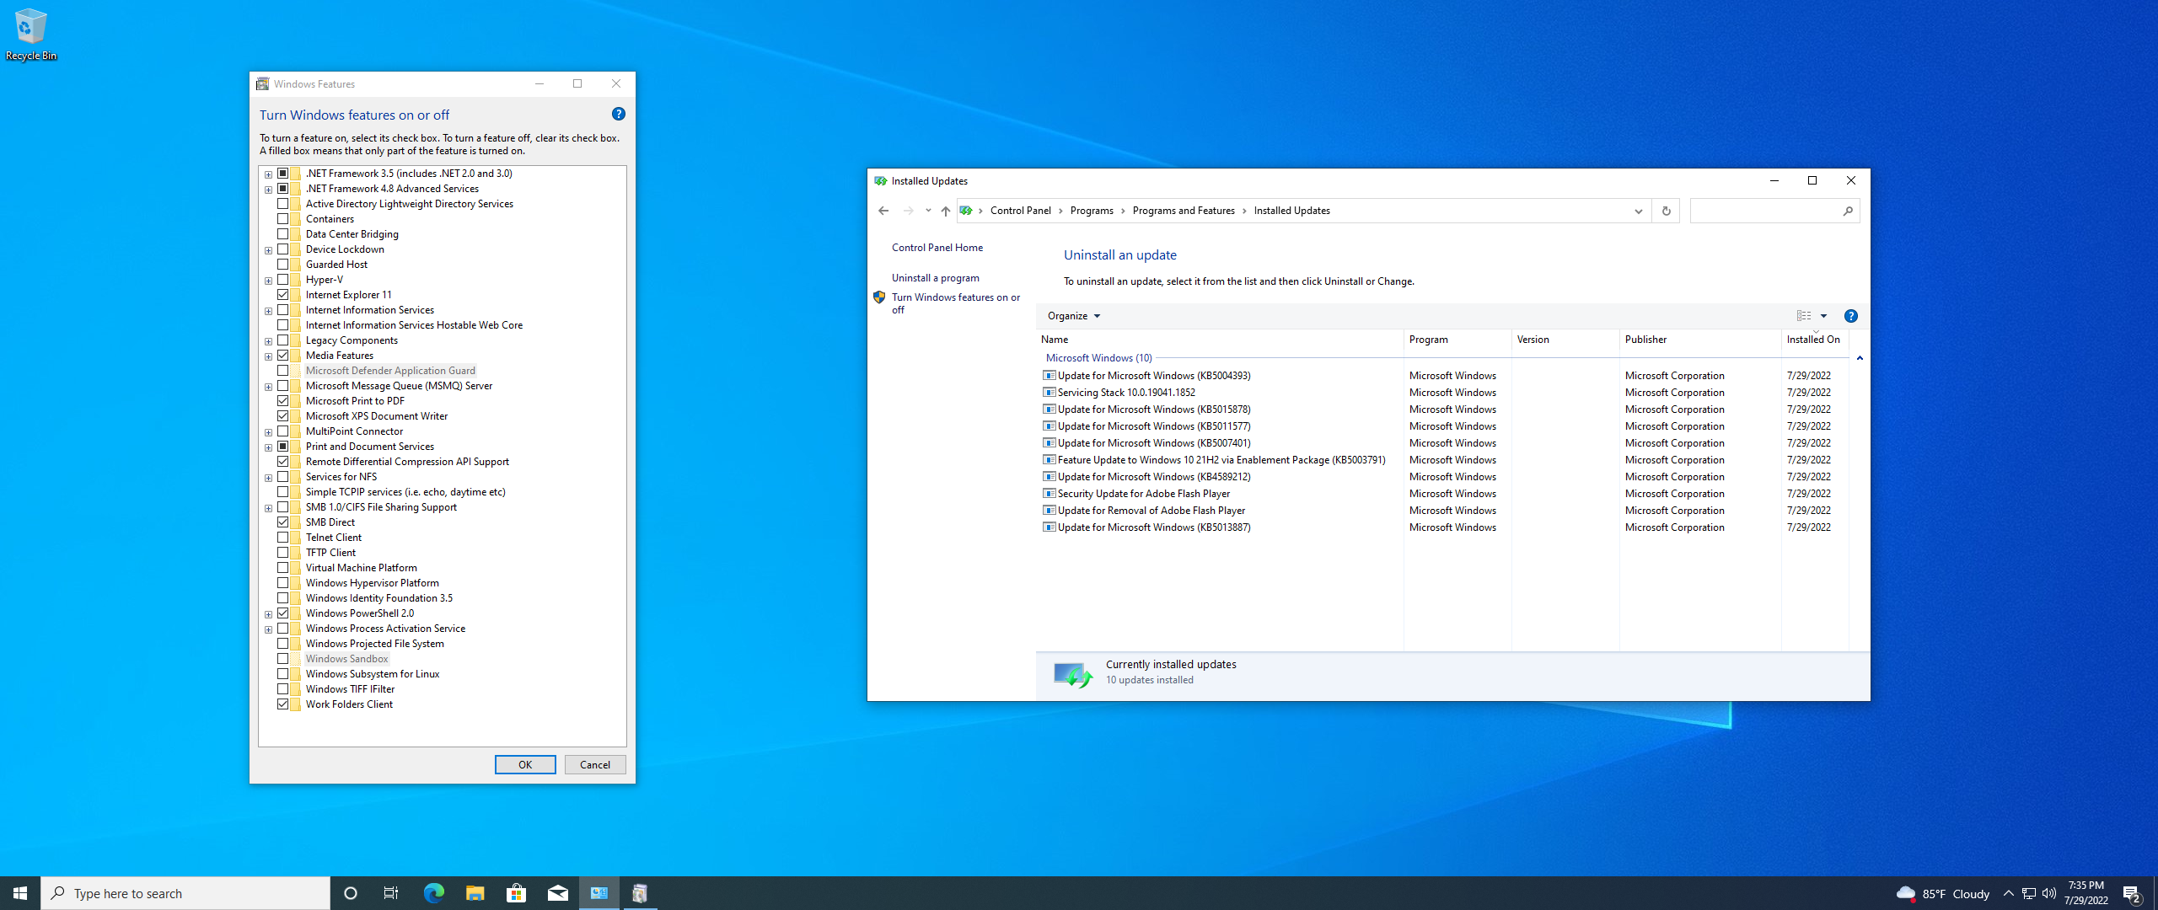
Task: Click Programs breadcrumb in address bar
Action: [1091, 211]
